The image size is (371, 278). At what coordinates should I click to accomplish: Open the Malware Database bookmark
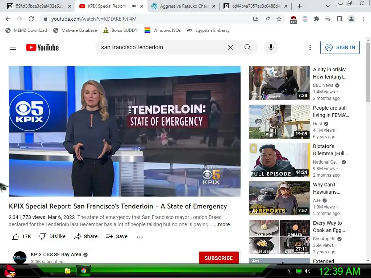(75, 30)
